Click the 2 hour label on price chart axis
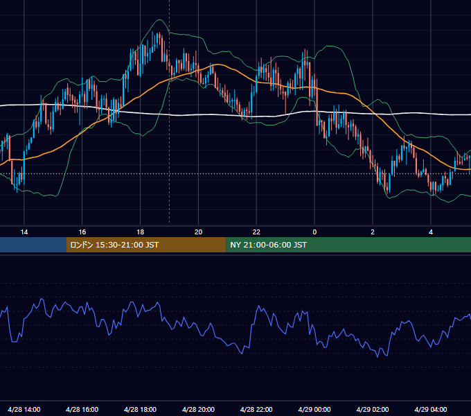Screen dimensions: 471x416 pos(373,232)
